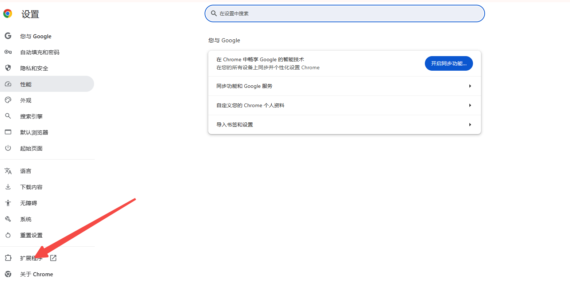The image size is (570, 305).
Task: Open 重置设置 section
Action: pyautogui.click(x=47, y=235)
